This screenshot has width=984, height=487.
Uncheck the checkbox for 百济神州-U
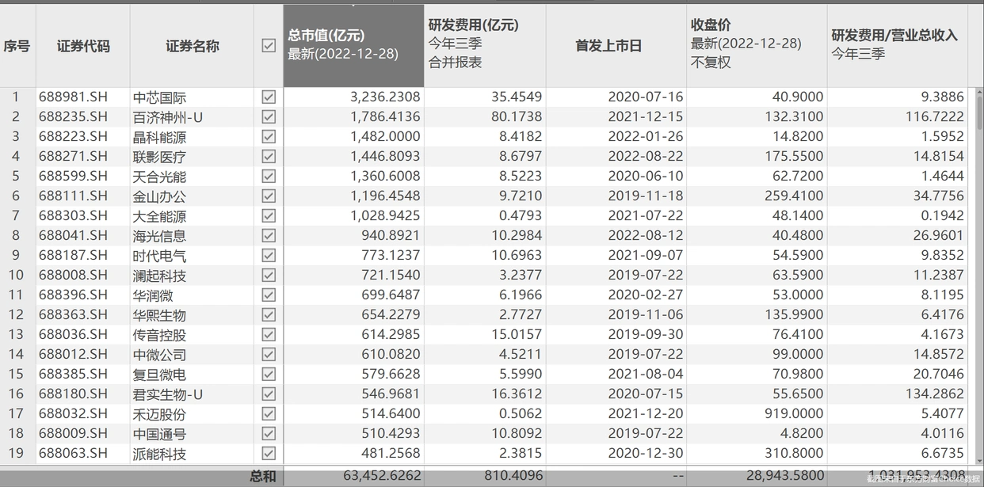click(269, 116)
